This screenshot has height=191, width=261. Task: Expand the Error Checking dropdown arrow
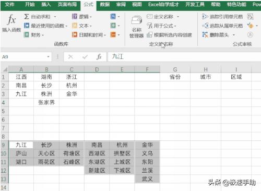pos(257,26)
